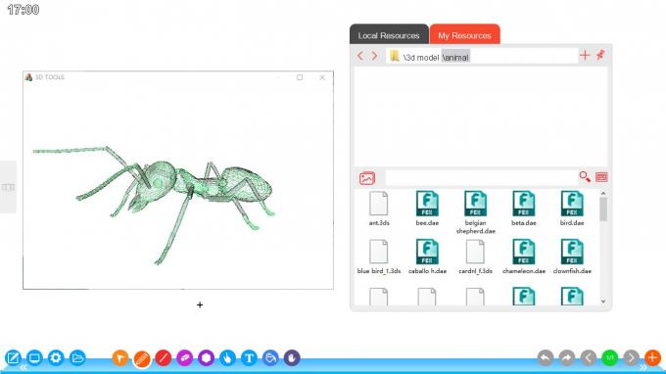This screenshot has height=374, width=666.
Task: Click file list scrollbar down arrow
Action: [603, 302]
